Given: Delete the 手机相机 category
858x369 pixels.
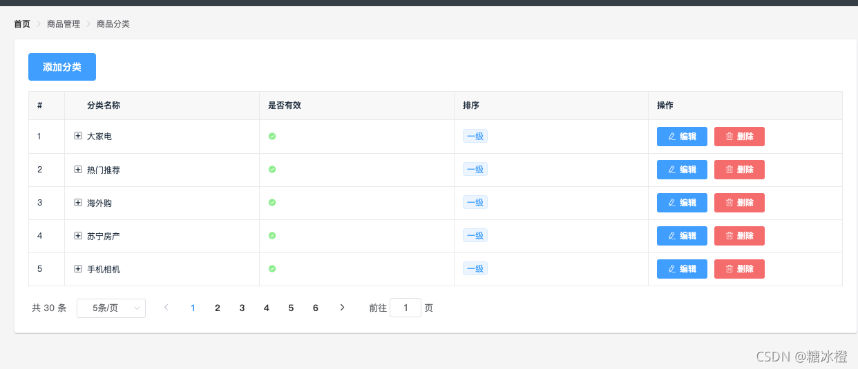Looking at the screenshot, I should (739, 269).
